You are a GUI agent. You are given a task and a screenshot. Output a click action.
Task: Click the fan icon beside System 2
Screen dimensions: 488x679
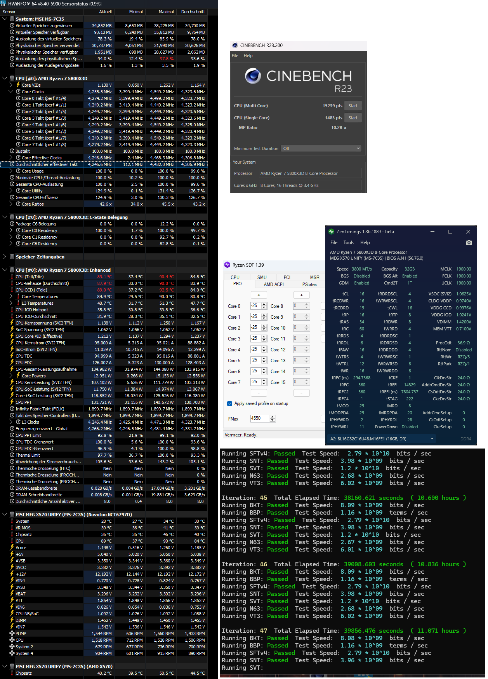(x=12, y=647)
